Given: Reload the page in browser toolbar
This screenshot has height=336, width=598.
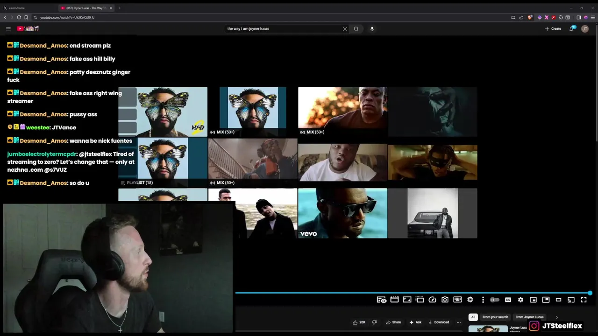Looking at the screenshot, I should [x=19, y=17].
